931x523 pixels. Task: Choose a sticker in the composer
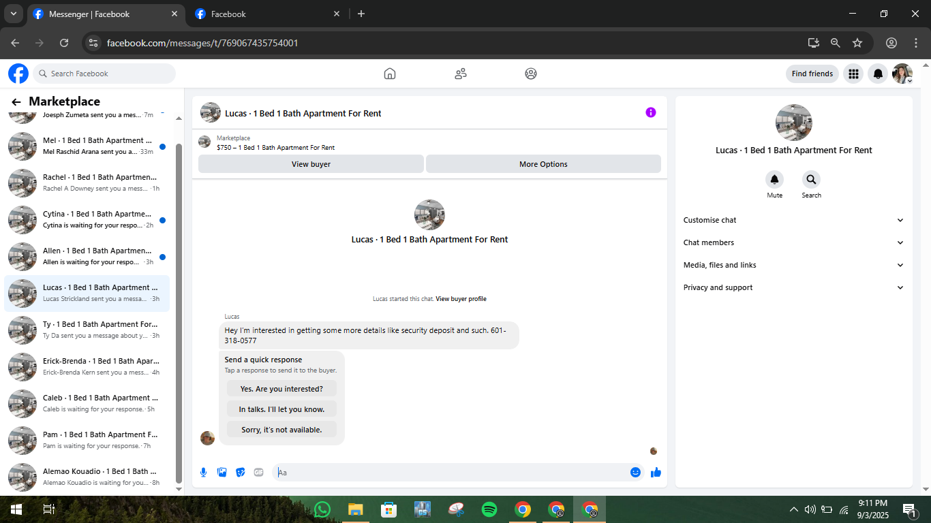[240, 472]
